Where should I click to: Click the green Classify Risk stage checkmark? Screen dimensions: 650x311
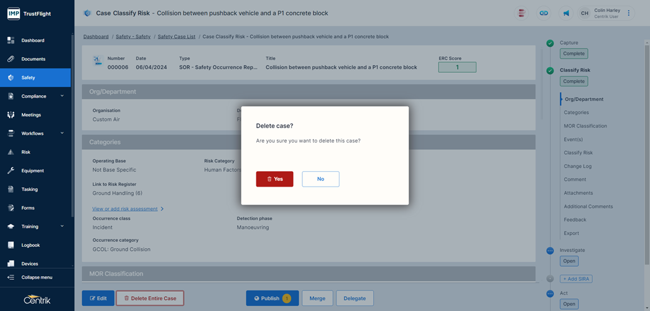pyautogui.click(x=550, y=71)
